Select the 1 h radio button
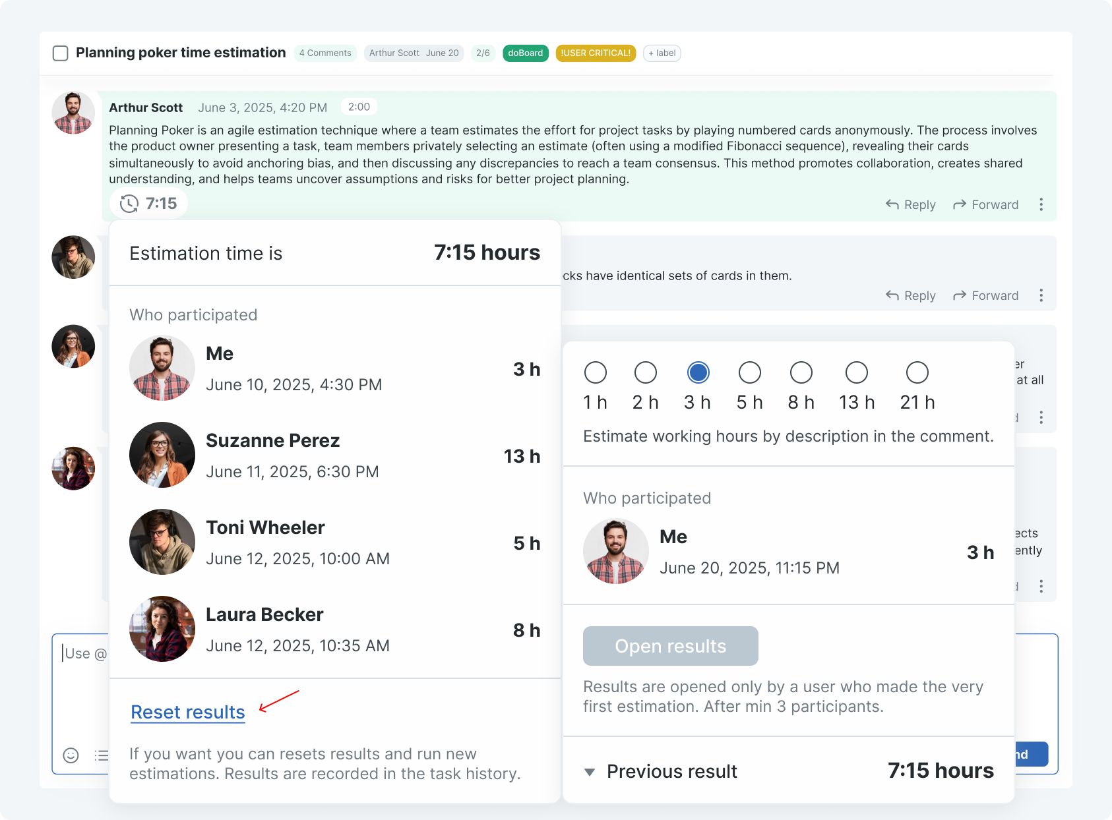This screenshot has height=820, width=1112. click(595, 373)
